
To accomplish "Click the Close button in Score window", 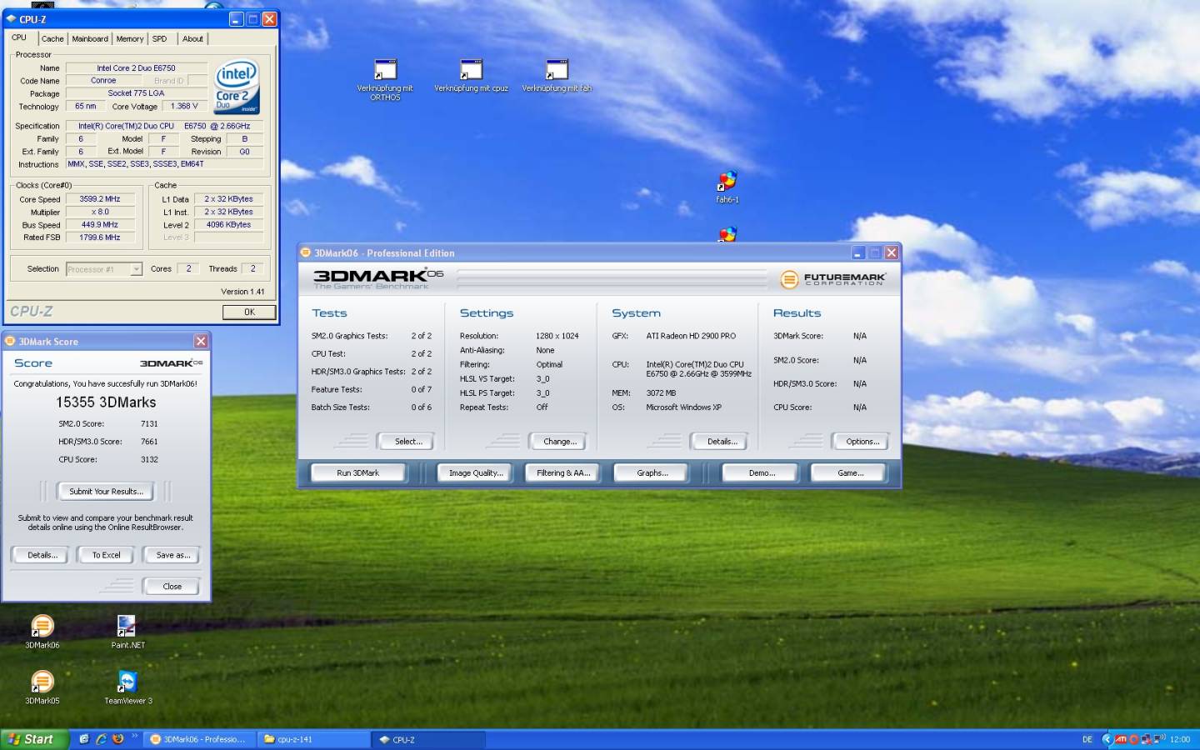I will [172, 587].
